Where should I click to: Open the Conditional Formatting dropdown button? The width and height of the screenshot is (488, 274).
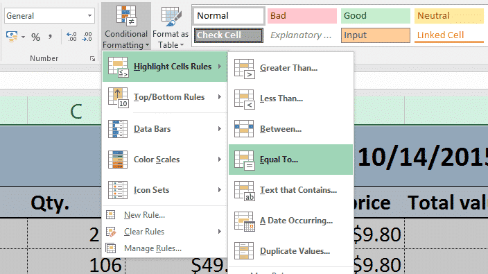pyautogui.click(x=126, y=27)
